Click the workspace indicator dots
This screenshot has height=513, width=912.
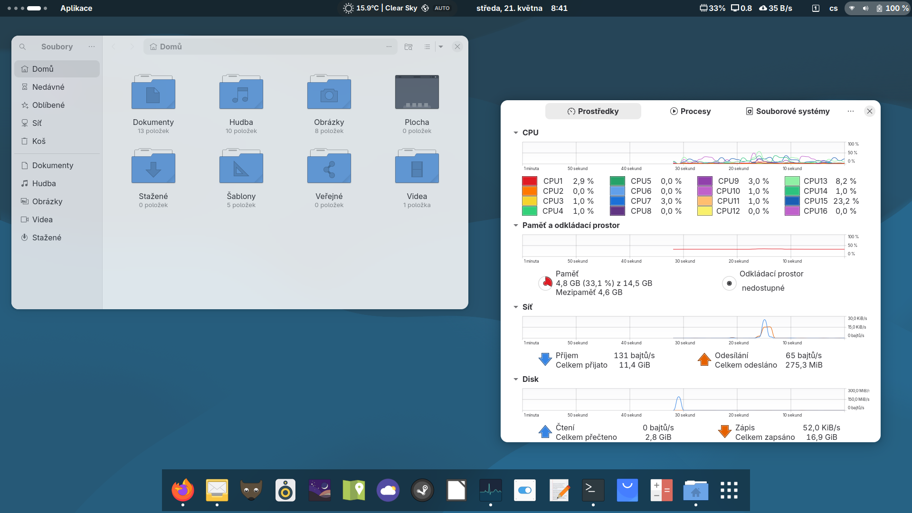pos(27,8)
